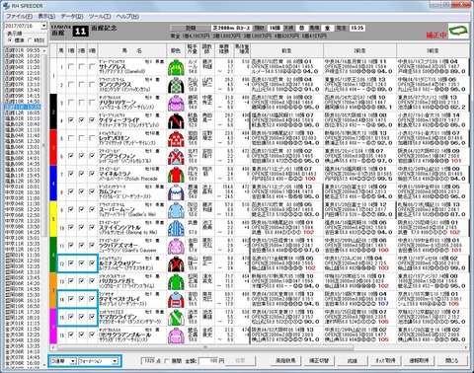474x373 pixels.
Task: Click the 3前走 column header
Action: [x=433, y=50]
